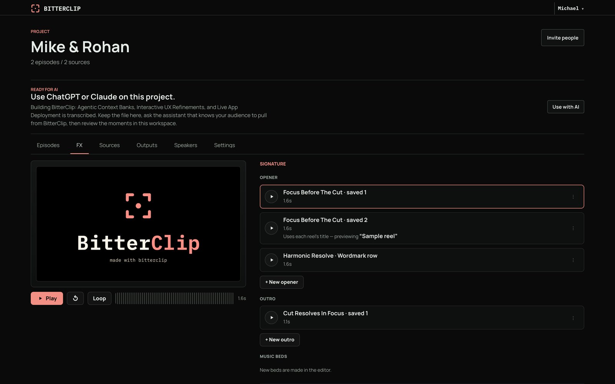This screenshot has height=384, width=615.
Task: Click the waveform scrubber bar
Action: pos(174,298)
